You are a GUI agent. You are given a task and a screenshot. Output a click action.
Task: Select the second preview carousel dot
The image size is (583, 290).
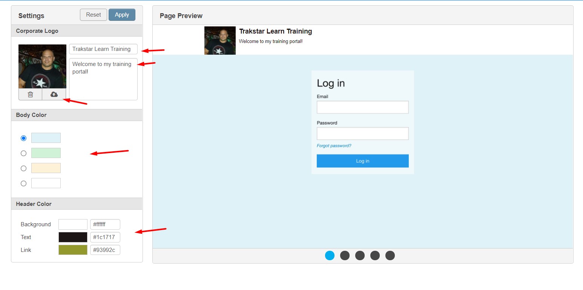[345, 255]
